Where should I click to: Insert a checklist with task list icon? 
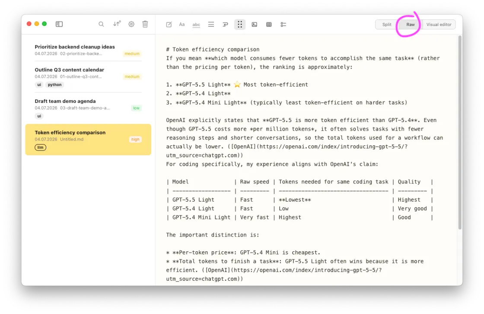(x=283, y=24)
